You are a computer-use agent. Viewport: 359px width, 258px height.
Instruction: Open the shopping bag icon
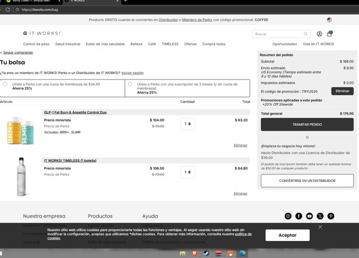329,34
